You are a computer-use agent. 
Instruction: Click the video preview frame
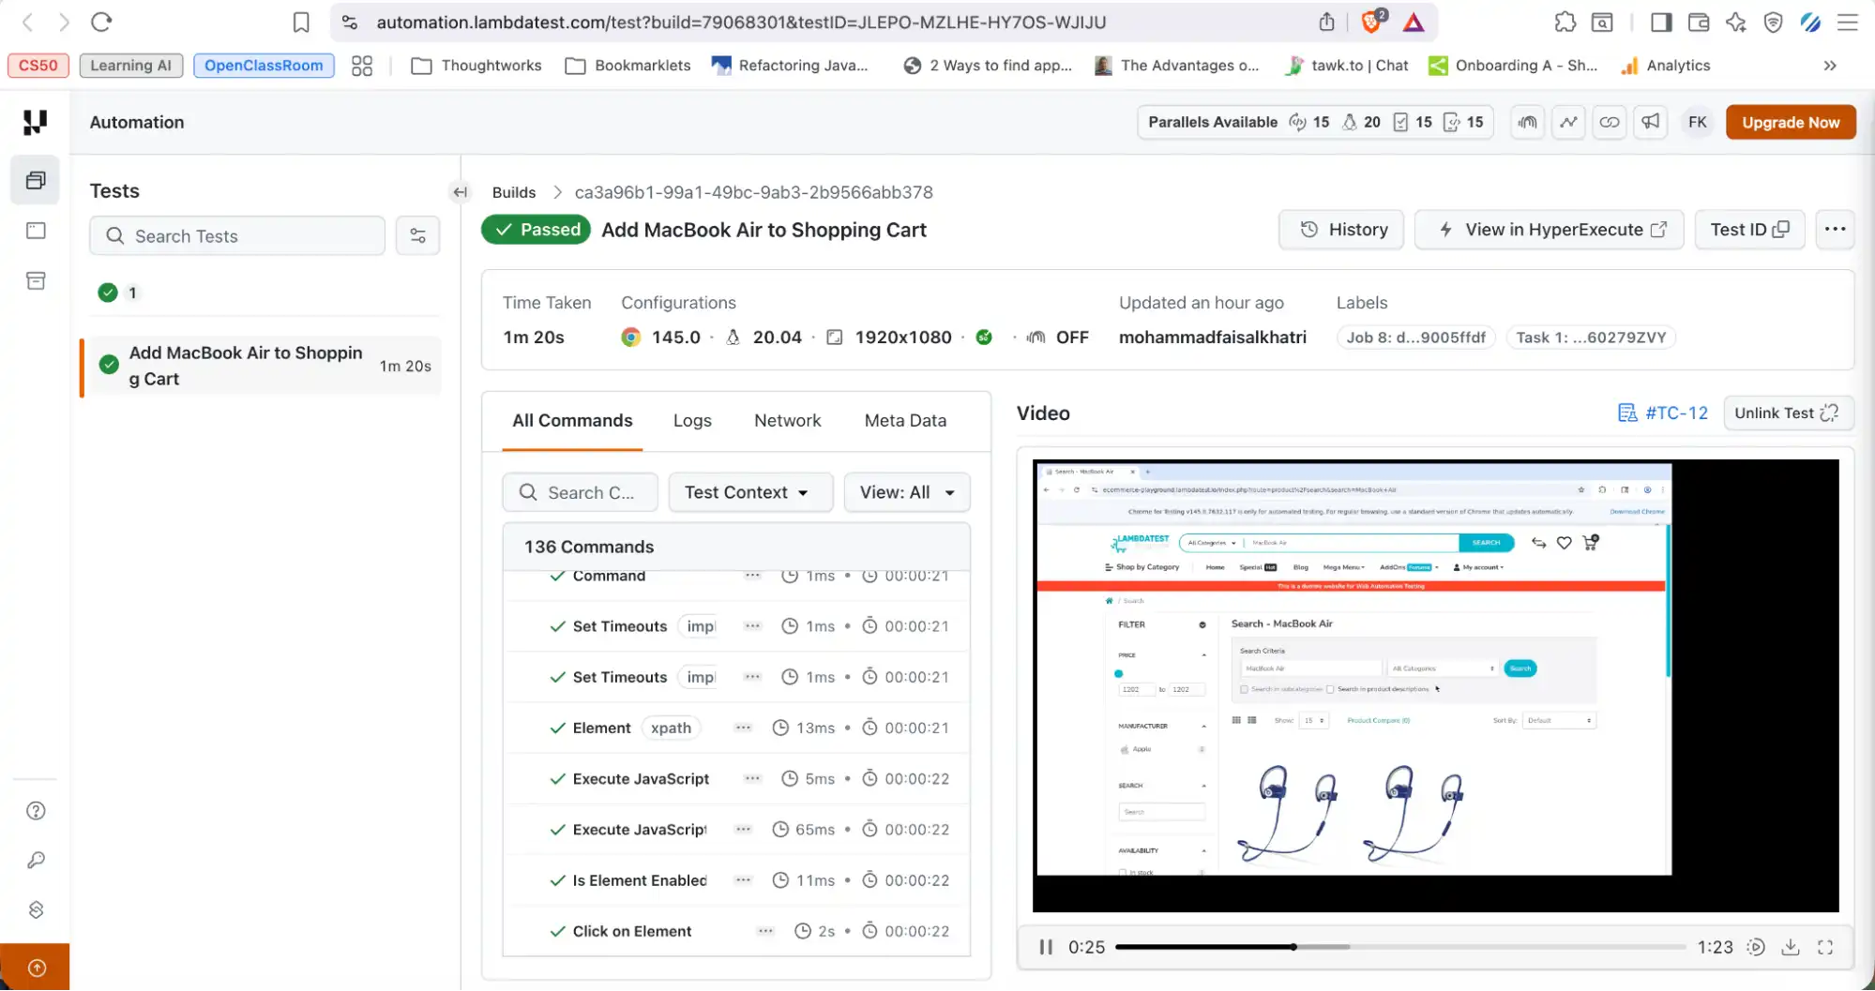point(1435,685)
